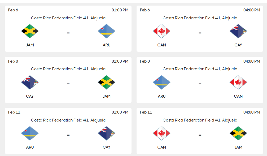Click Canada flag in Feb 11 CAN–JAM match
Image resolution: width=267 pixels, height=156 pixels.
pos(161,133)
